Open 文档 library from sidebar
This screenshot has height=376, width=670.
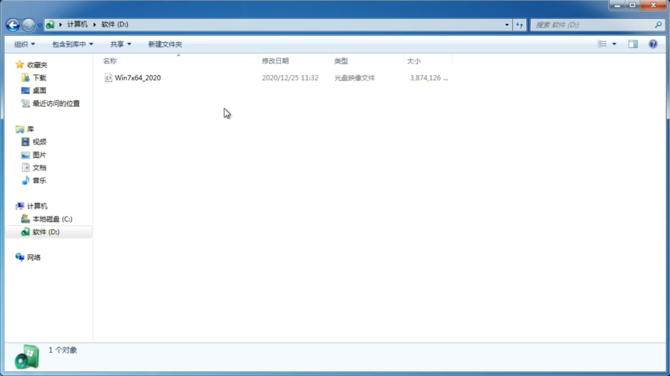pyautogui.click(x=39, y=167)
